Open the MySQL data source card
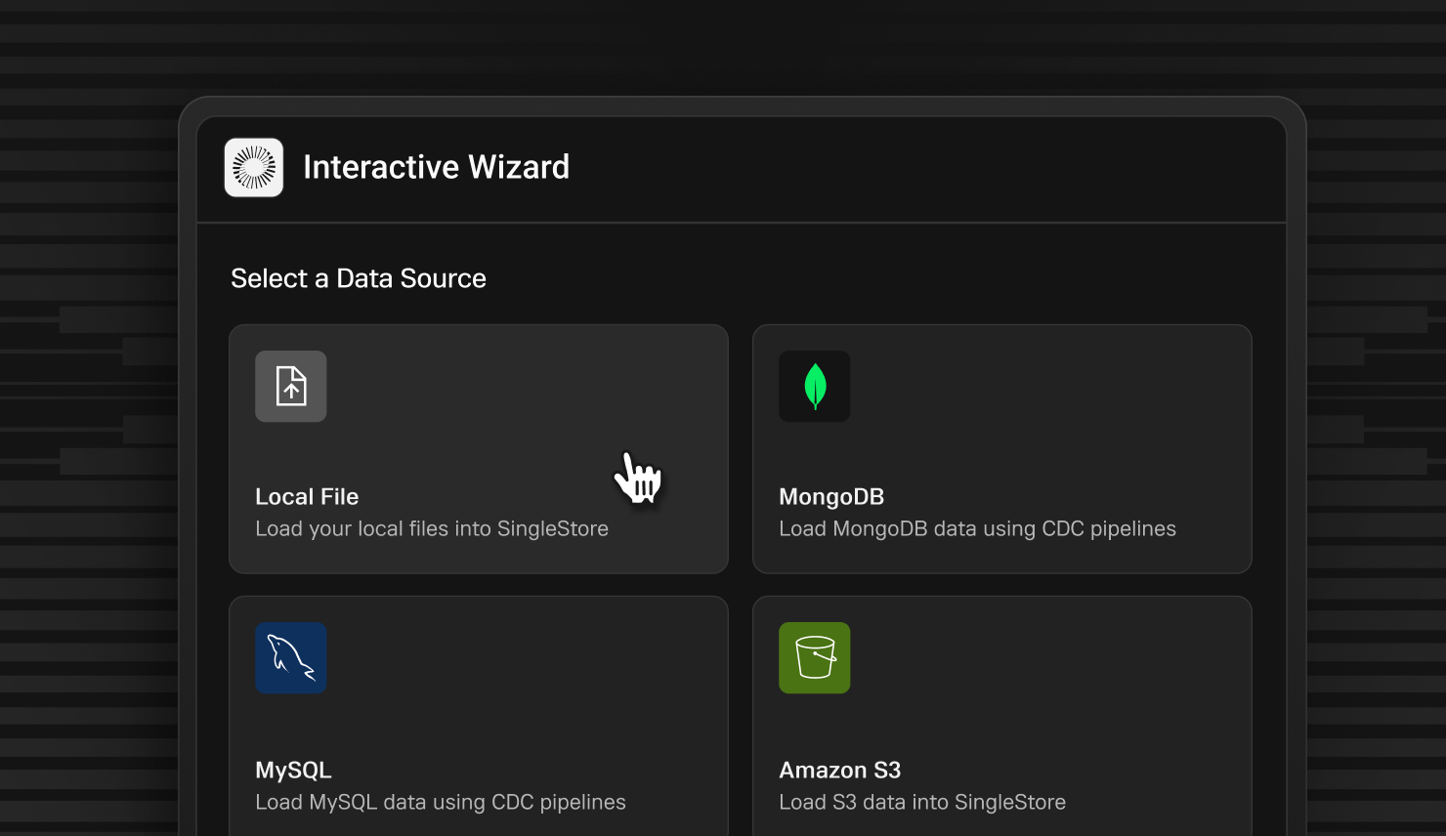 click(478, 715)
